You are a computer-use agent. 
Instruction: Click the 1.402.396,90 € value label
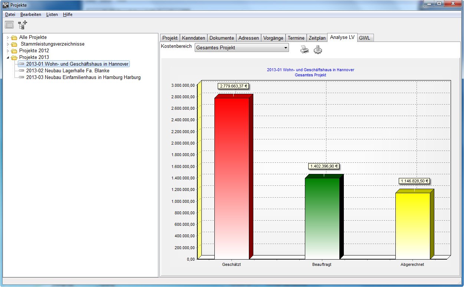click(x=323, y=166)
